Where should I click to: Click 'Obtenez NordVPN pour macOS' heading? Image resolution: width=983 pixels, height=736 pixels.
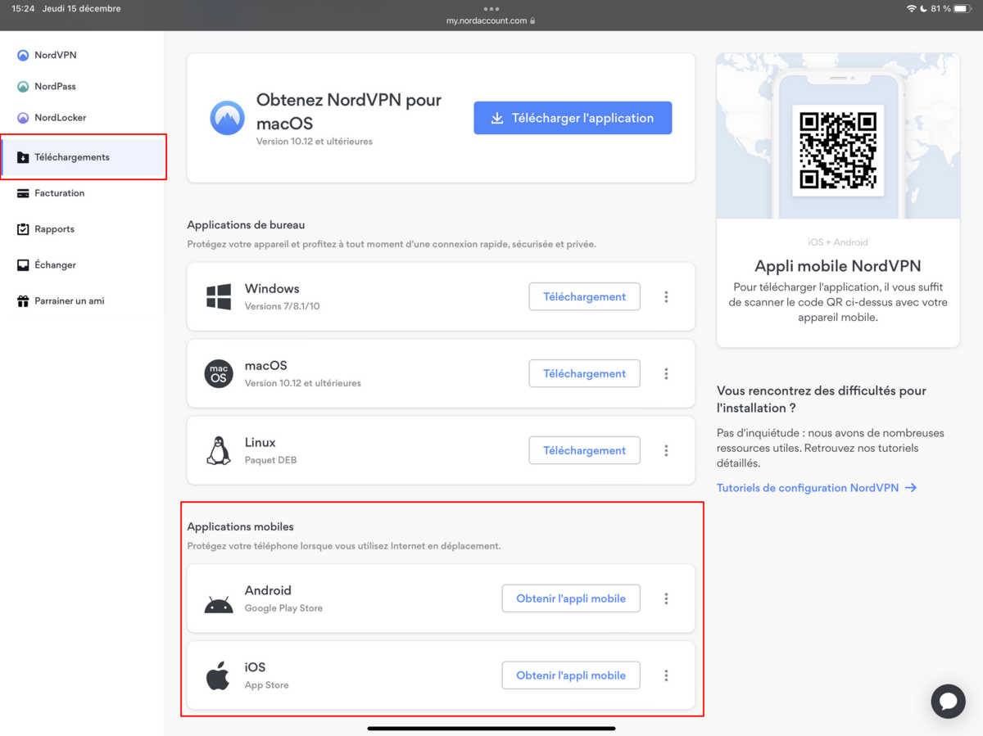pos(349,111)
